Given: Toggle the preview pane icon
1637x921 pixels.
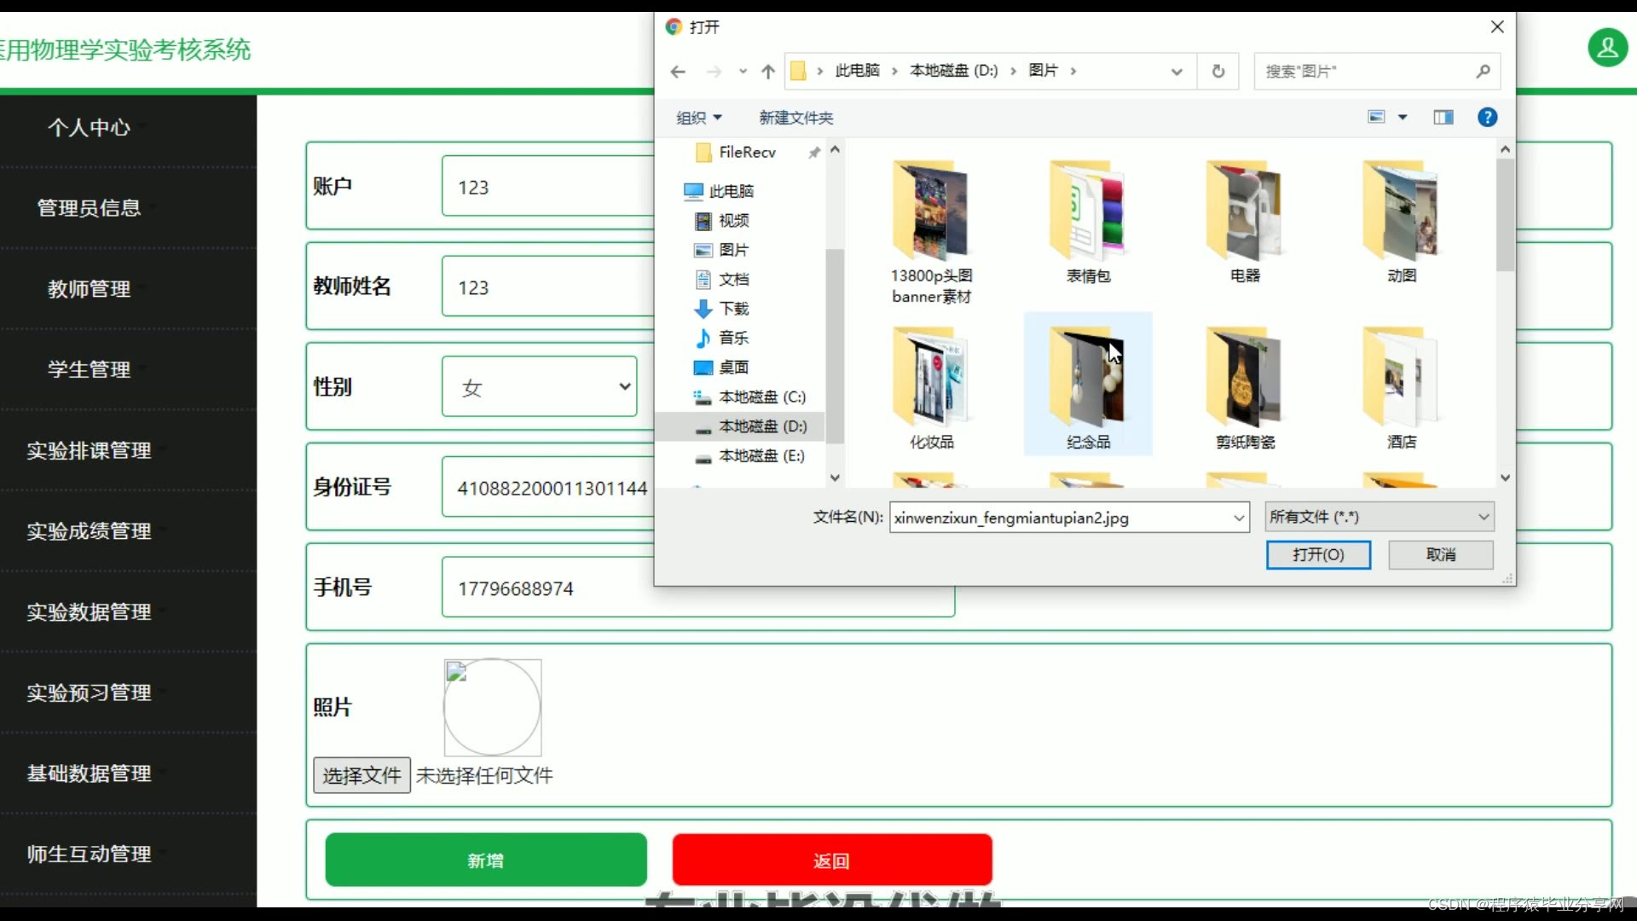Looking at the screenshot, I should [1443, 118].
